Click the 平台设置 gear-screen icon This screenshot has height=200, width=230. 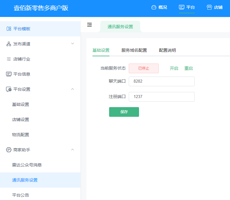click(x=9, y=89)
